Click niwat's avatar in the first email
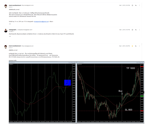This screenshot has width=148, height=124. [x=6, y=6]
